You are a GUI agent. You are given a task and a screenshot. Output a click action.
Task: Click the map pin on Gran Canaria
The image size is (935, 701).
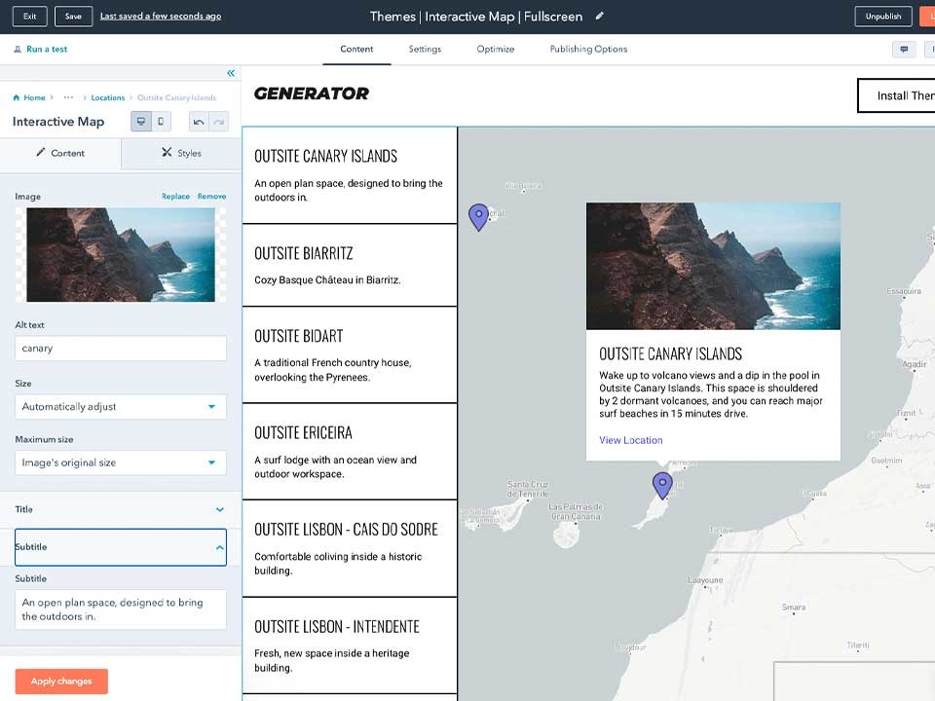pos(662,485)
